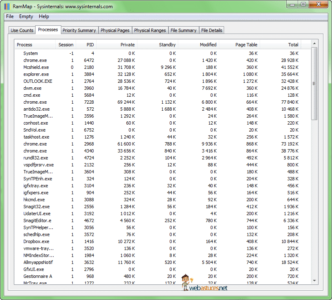
Task: Sort by the Total column header
Action: click(280, 45)
